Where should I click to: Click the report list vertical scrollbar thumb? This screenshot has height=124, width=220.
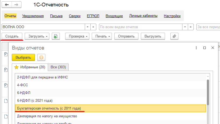click(x=208, y=92)
